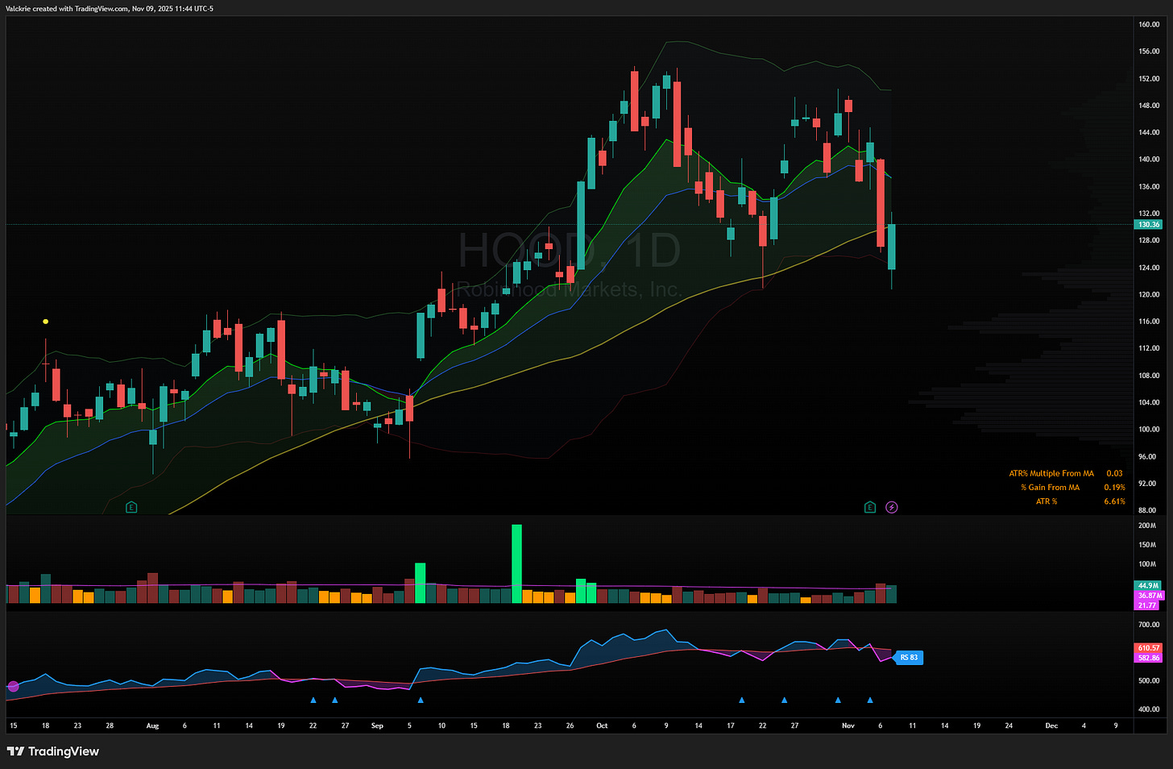This screenshot has height=769, width=1173.
Task: Click the Aug label on the date axis
Action: tap(152, 725)
